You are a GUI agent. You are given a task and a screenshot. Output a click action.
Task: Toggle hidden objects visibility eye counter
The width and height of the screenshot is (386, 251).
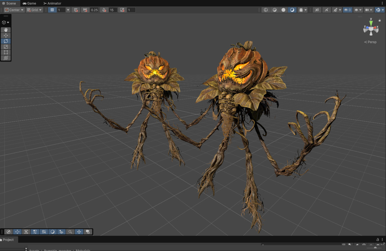click(x=347, y=10)
